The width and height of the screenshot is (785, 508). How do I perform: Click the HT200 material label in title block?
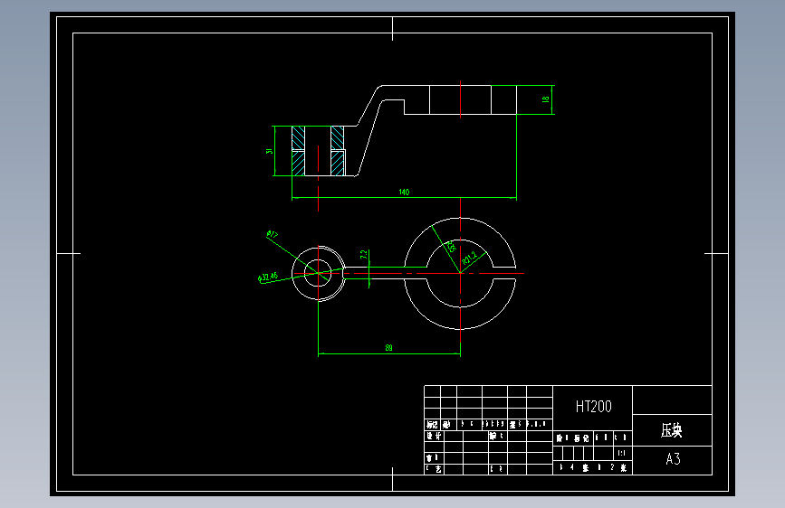tap(593, 407)
